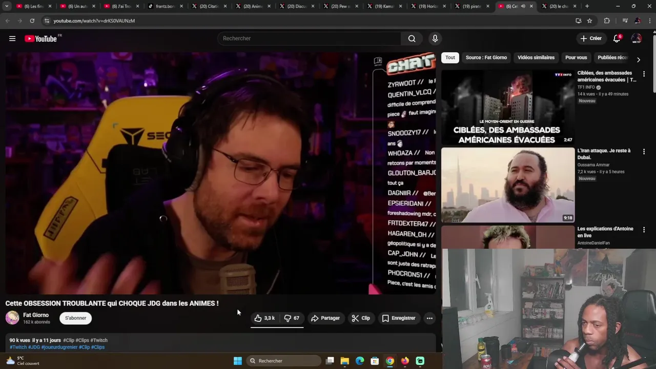Click the search magnifier button
This screenshot has width=656, height=369.
click(x=412, y=38)
